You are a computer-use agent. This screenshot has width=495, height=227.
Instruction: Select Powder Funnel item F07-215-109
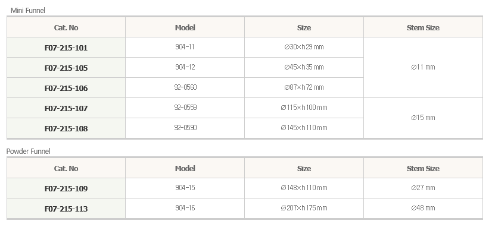point(66,188)
